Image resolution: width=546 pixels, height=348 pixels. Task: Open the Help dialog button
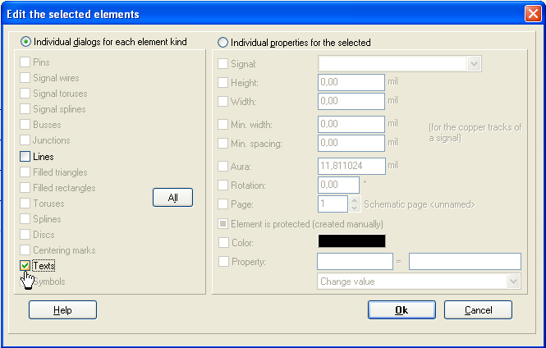[x=62, y=310]
